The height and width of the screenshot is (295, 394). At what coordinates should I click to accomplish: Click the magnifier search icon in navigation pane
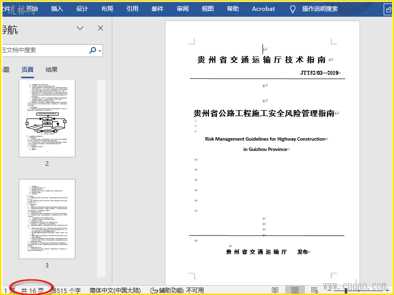93,50
